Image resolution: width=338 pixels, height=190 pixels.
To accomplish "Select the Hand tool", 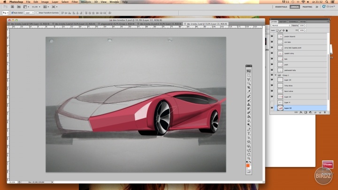I will tap(249, 154).
